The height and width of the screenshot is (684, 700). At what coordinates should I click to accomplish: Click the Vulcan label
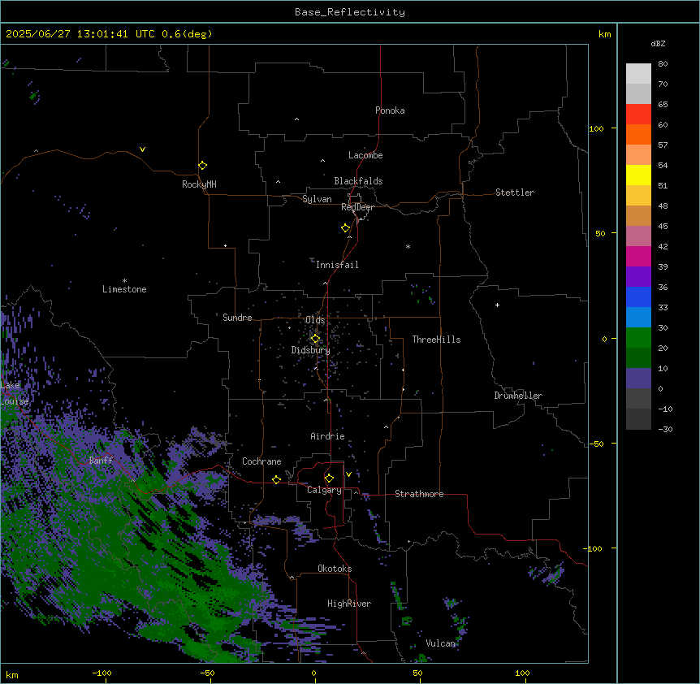pos(440,643)
